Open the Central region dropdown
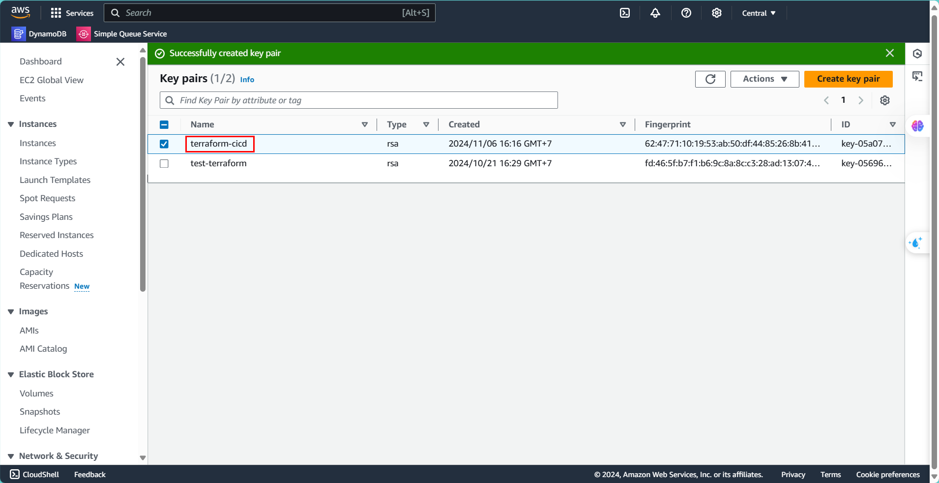 pos(759,13)
